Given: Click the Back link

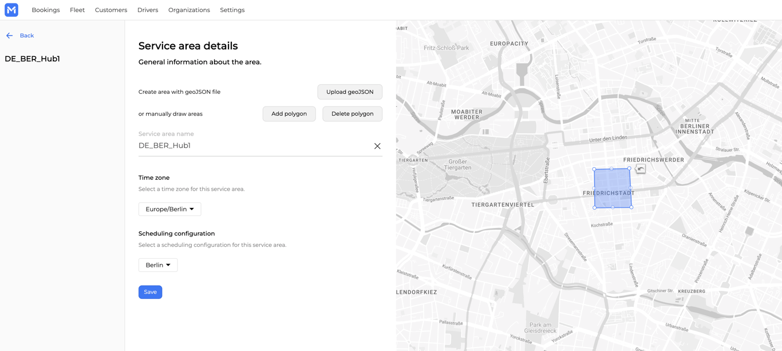Looking at the screenshot, I should pyautogui.click(x=27, y=36).
